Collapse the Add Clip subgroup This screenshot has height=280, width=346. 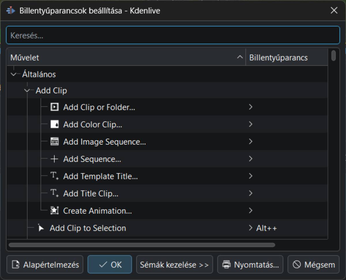(27, 90)
